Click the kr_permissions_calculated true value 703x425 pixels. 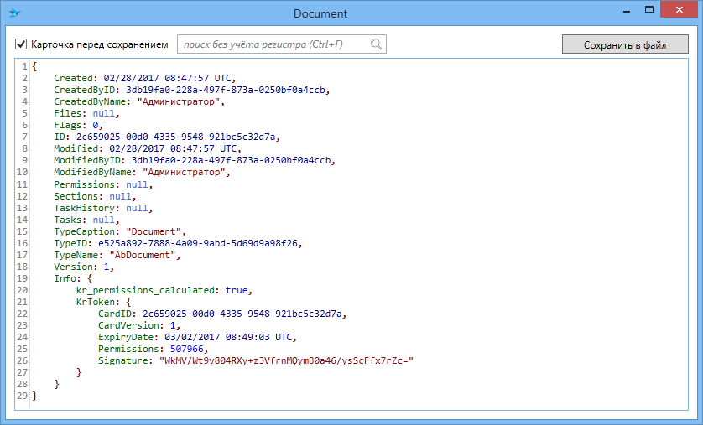tap(237, 290)
